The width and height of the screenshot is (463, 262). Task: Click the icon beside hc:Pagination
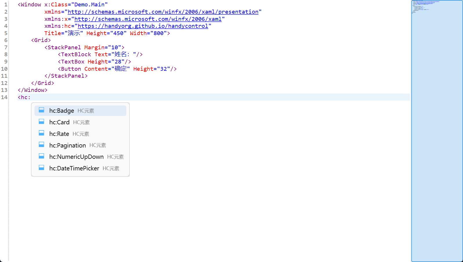41,144
